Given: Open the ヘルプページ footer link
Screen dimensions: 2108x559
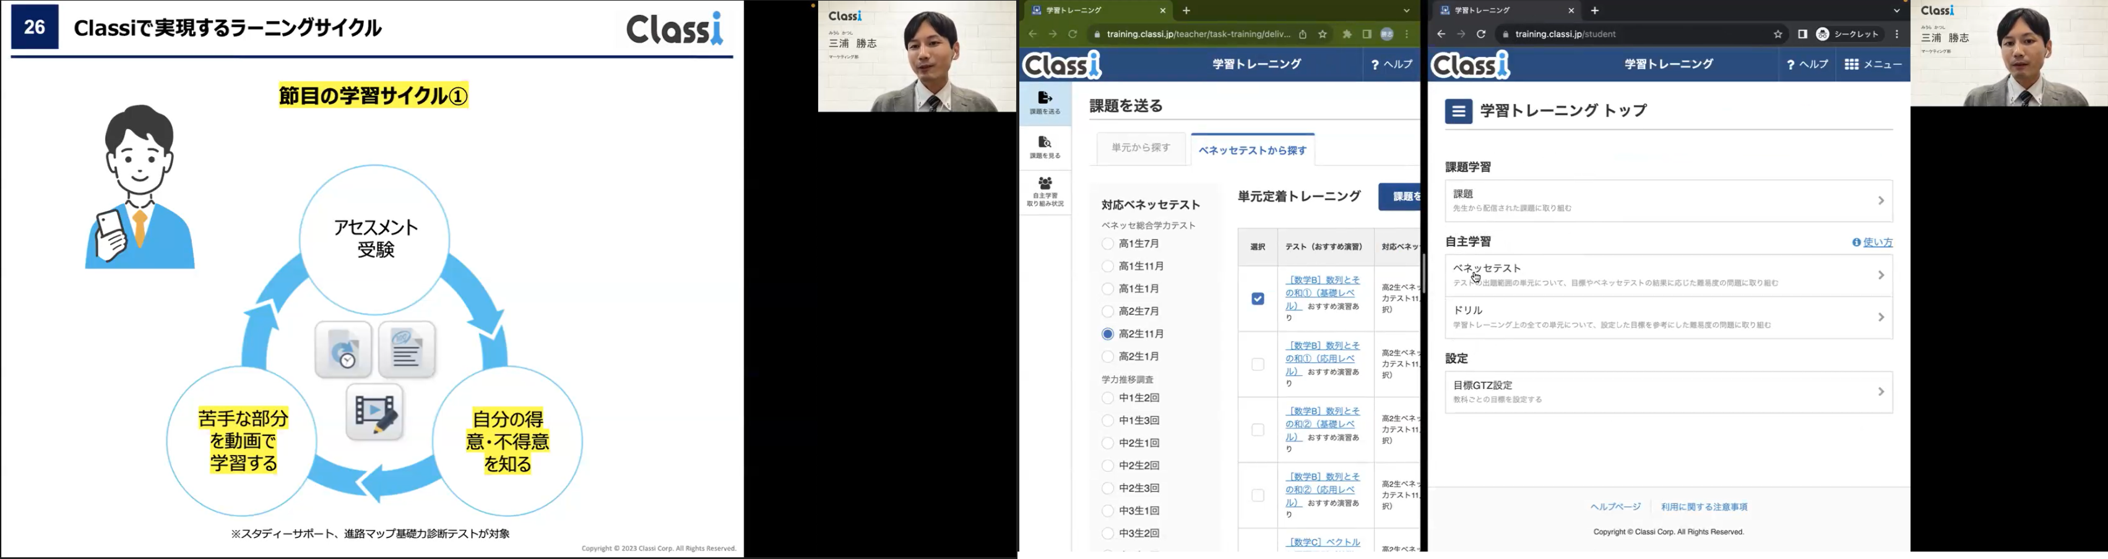Looking at the screenshot, I should click(1615, 508).
